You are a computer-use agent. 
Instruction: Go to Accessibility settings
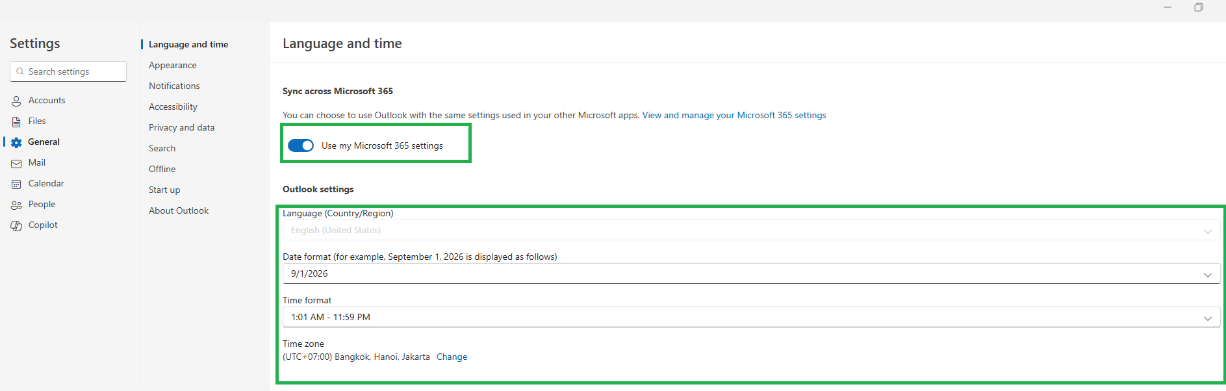[173, 107]
